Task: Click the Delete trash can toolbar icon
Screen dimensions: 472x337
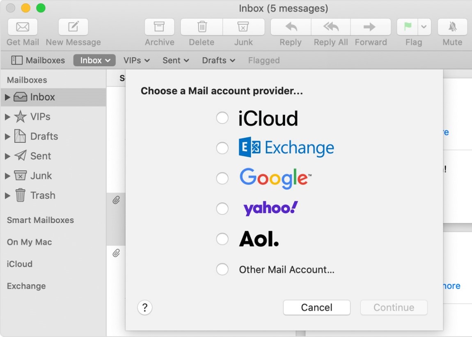Action: 202,27
